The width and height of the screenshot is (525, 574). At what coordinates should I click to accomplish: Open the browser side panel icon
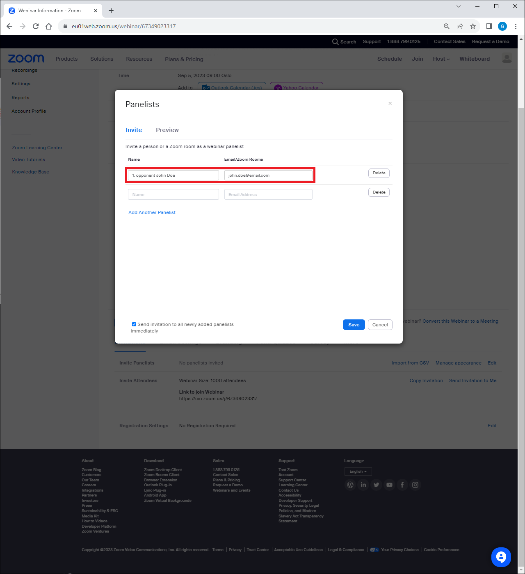point(489,26)
